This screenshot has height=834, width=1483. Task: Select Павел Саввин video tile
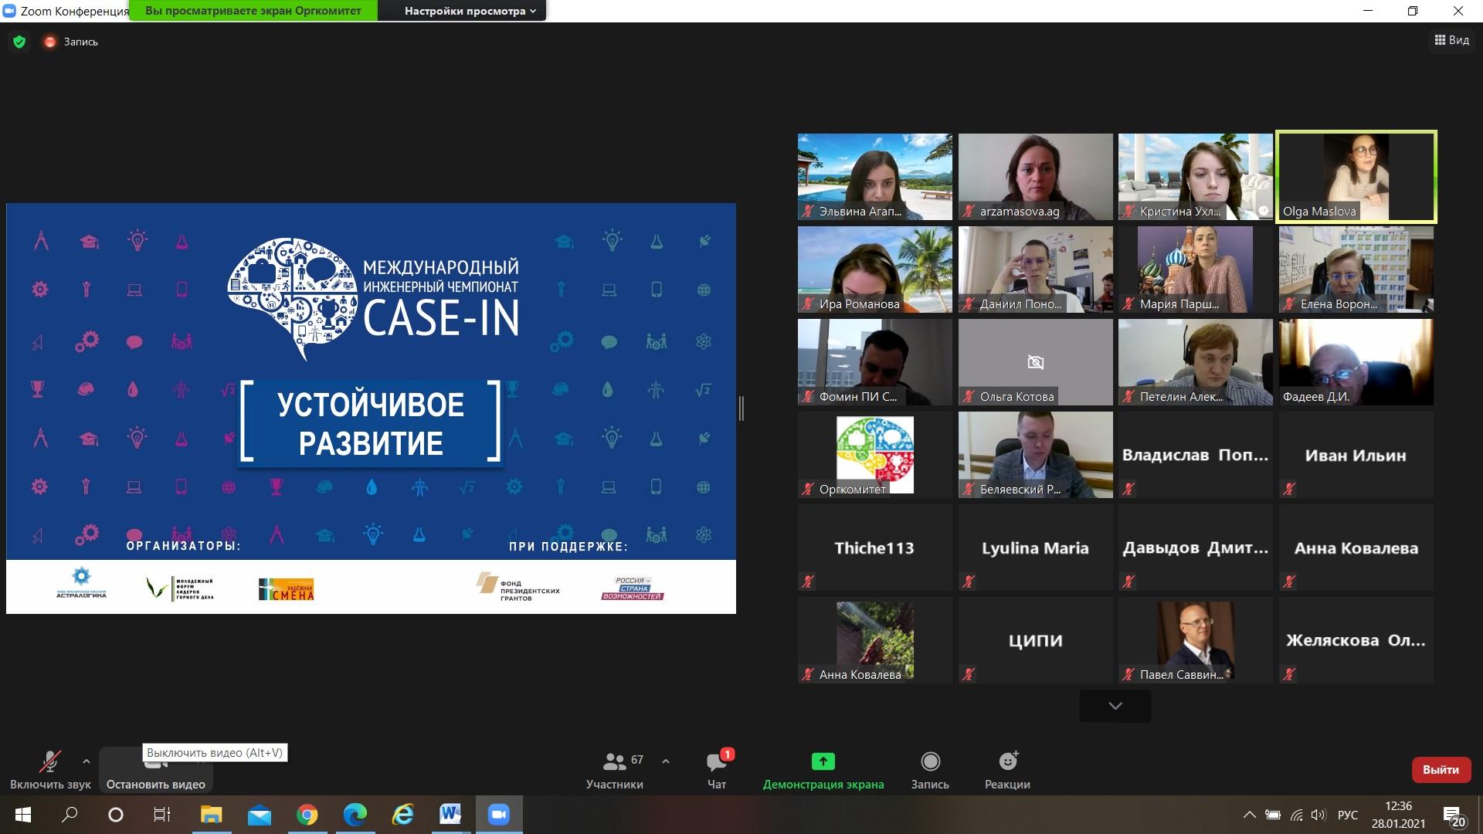[1196, 640]
